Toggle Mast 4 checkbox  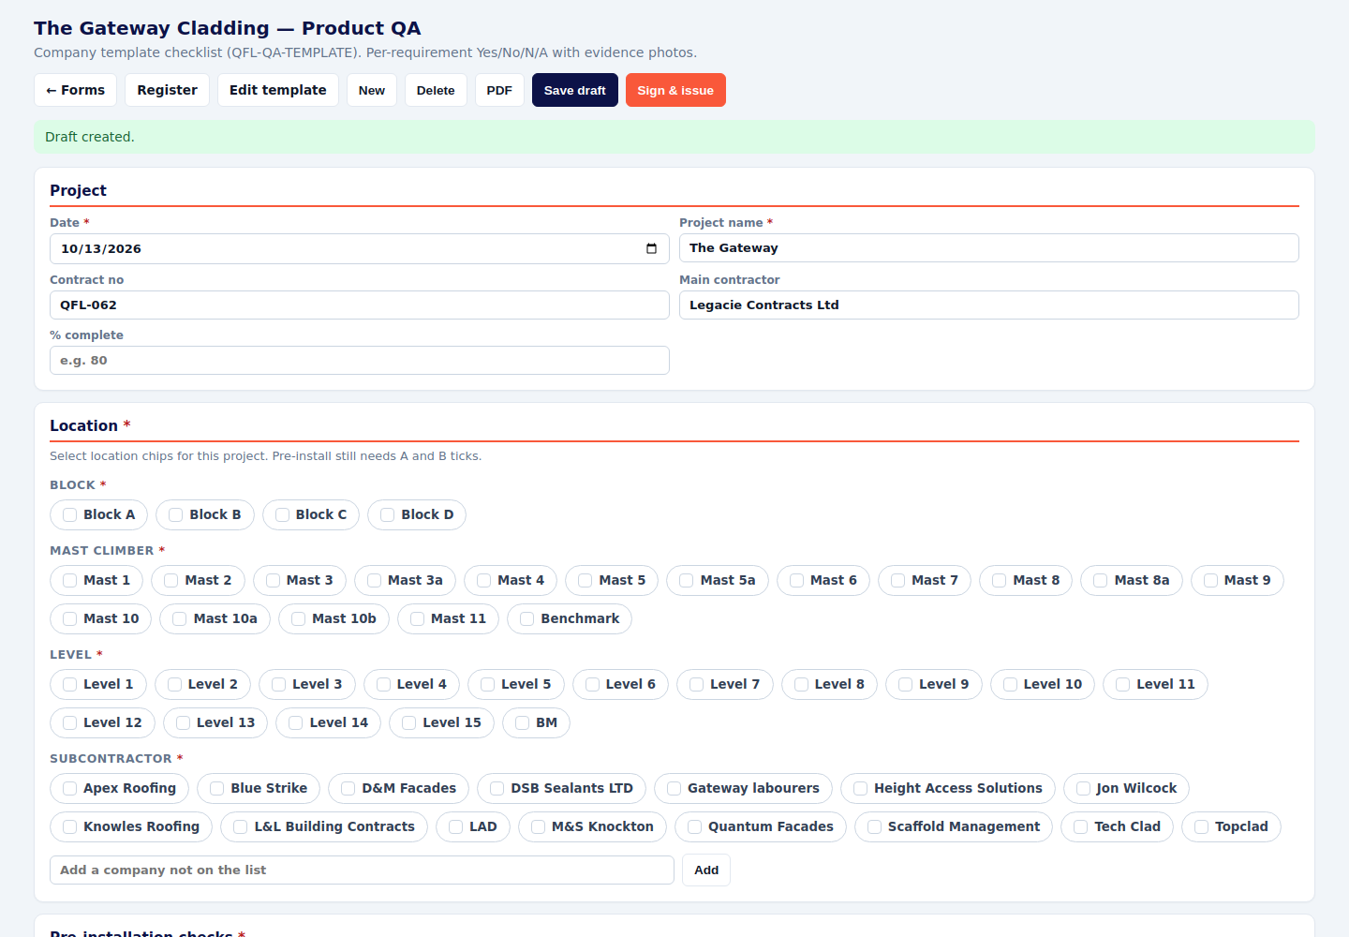pos(484,580)
